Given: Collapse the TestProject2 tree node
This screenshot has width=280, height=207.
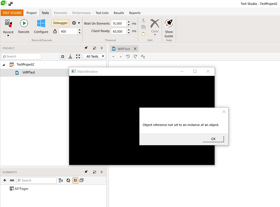Looking at the screenshot, I should 3,65.
